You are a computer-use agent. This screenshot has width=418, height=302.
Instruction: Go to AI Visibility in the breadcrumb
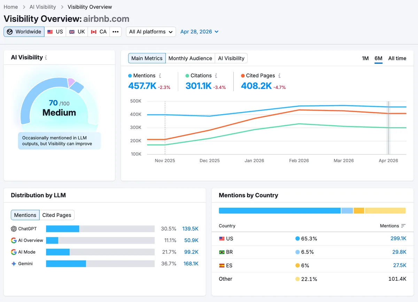point(43,7)
